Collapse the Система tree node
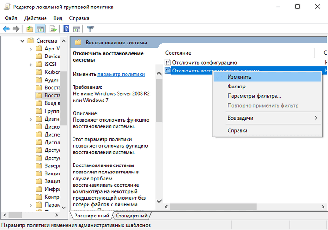This screenshot has width=328, height=230. (x=22, y=41)
